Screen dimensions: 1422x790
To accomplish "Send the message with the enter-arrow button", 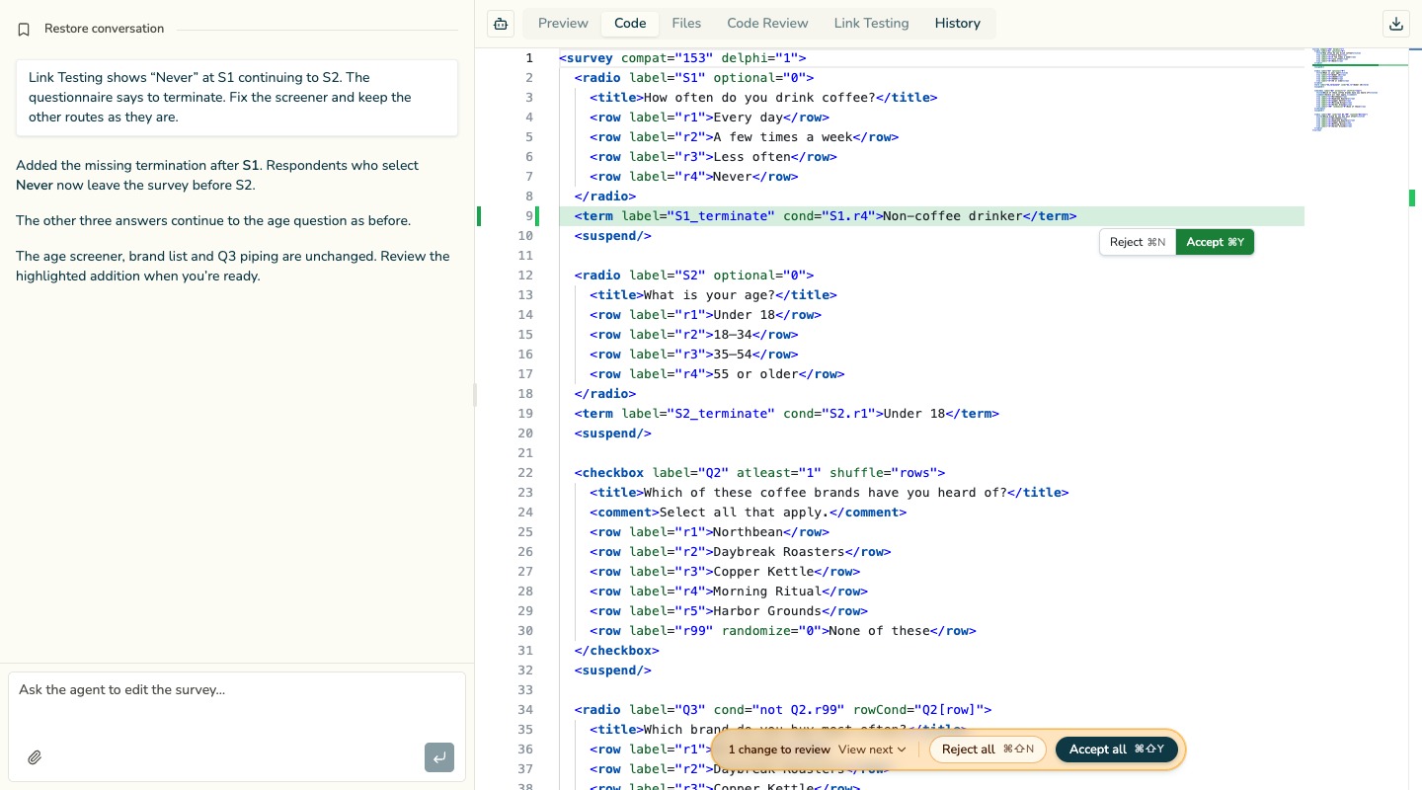I will click(439, 757).
